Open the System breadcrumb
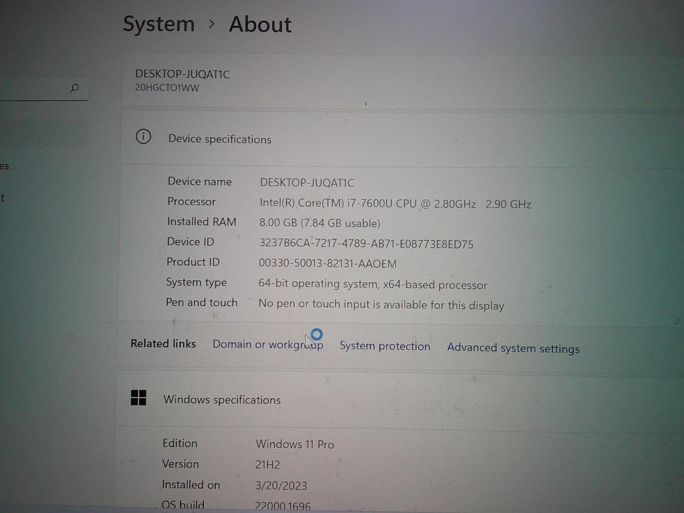This screenshot has height=513, width=684. click(x=159, y=24)
